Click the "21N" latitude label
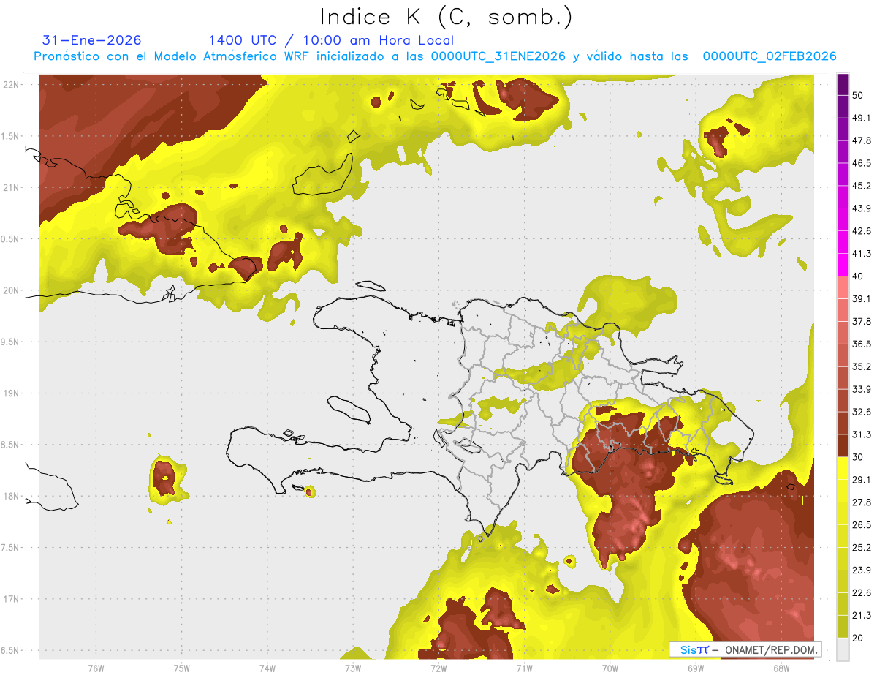 pos(12,188)
